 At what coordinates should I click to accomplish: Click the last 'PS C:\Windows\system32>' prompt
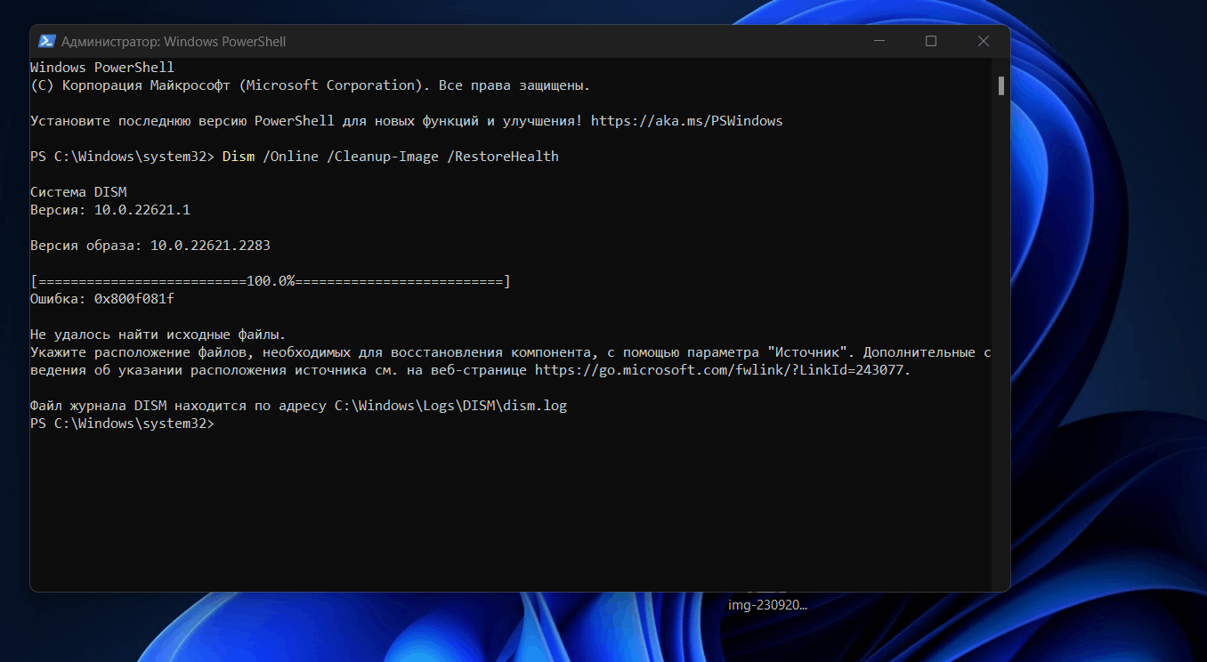click(123, 424)
